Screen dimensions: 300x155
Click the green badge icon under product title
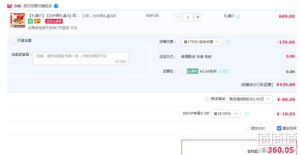click(x=30, y=21)
